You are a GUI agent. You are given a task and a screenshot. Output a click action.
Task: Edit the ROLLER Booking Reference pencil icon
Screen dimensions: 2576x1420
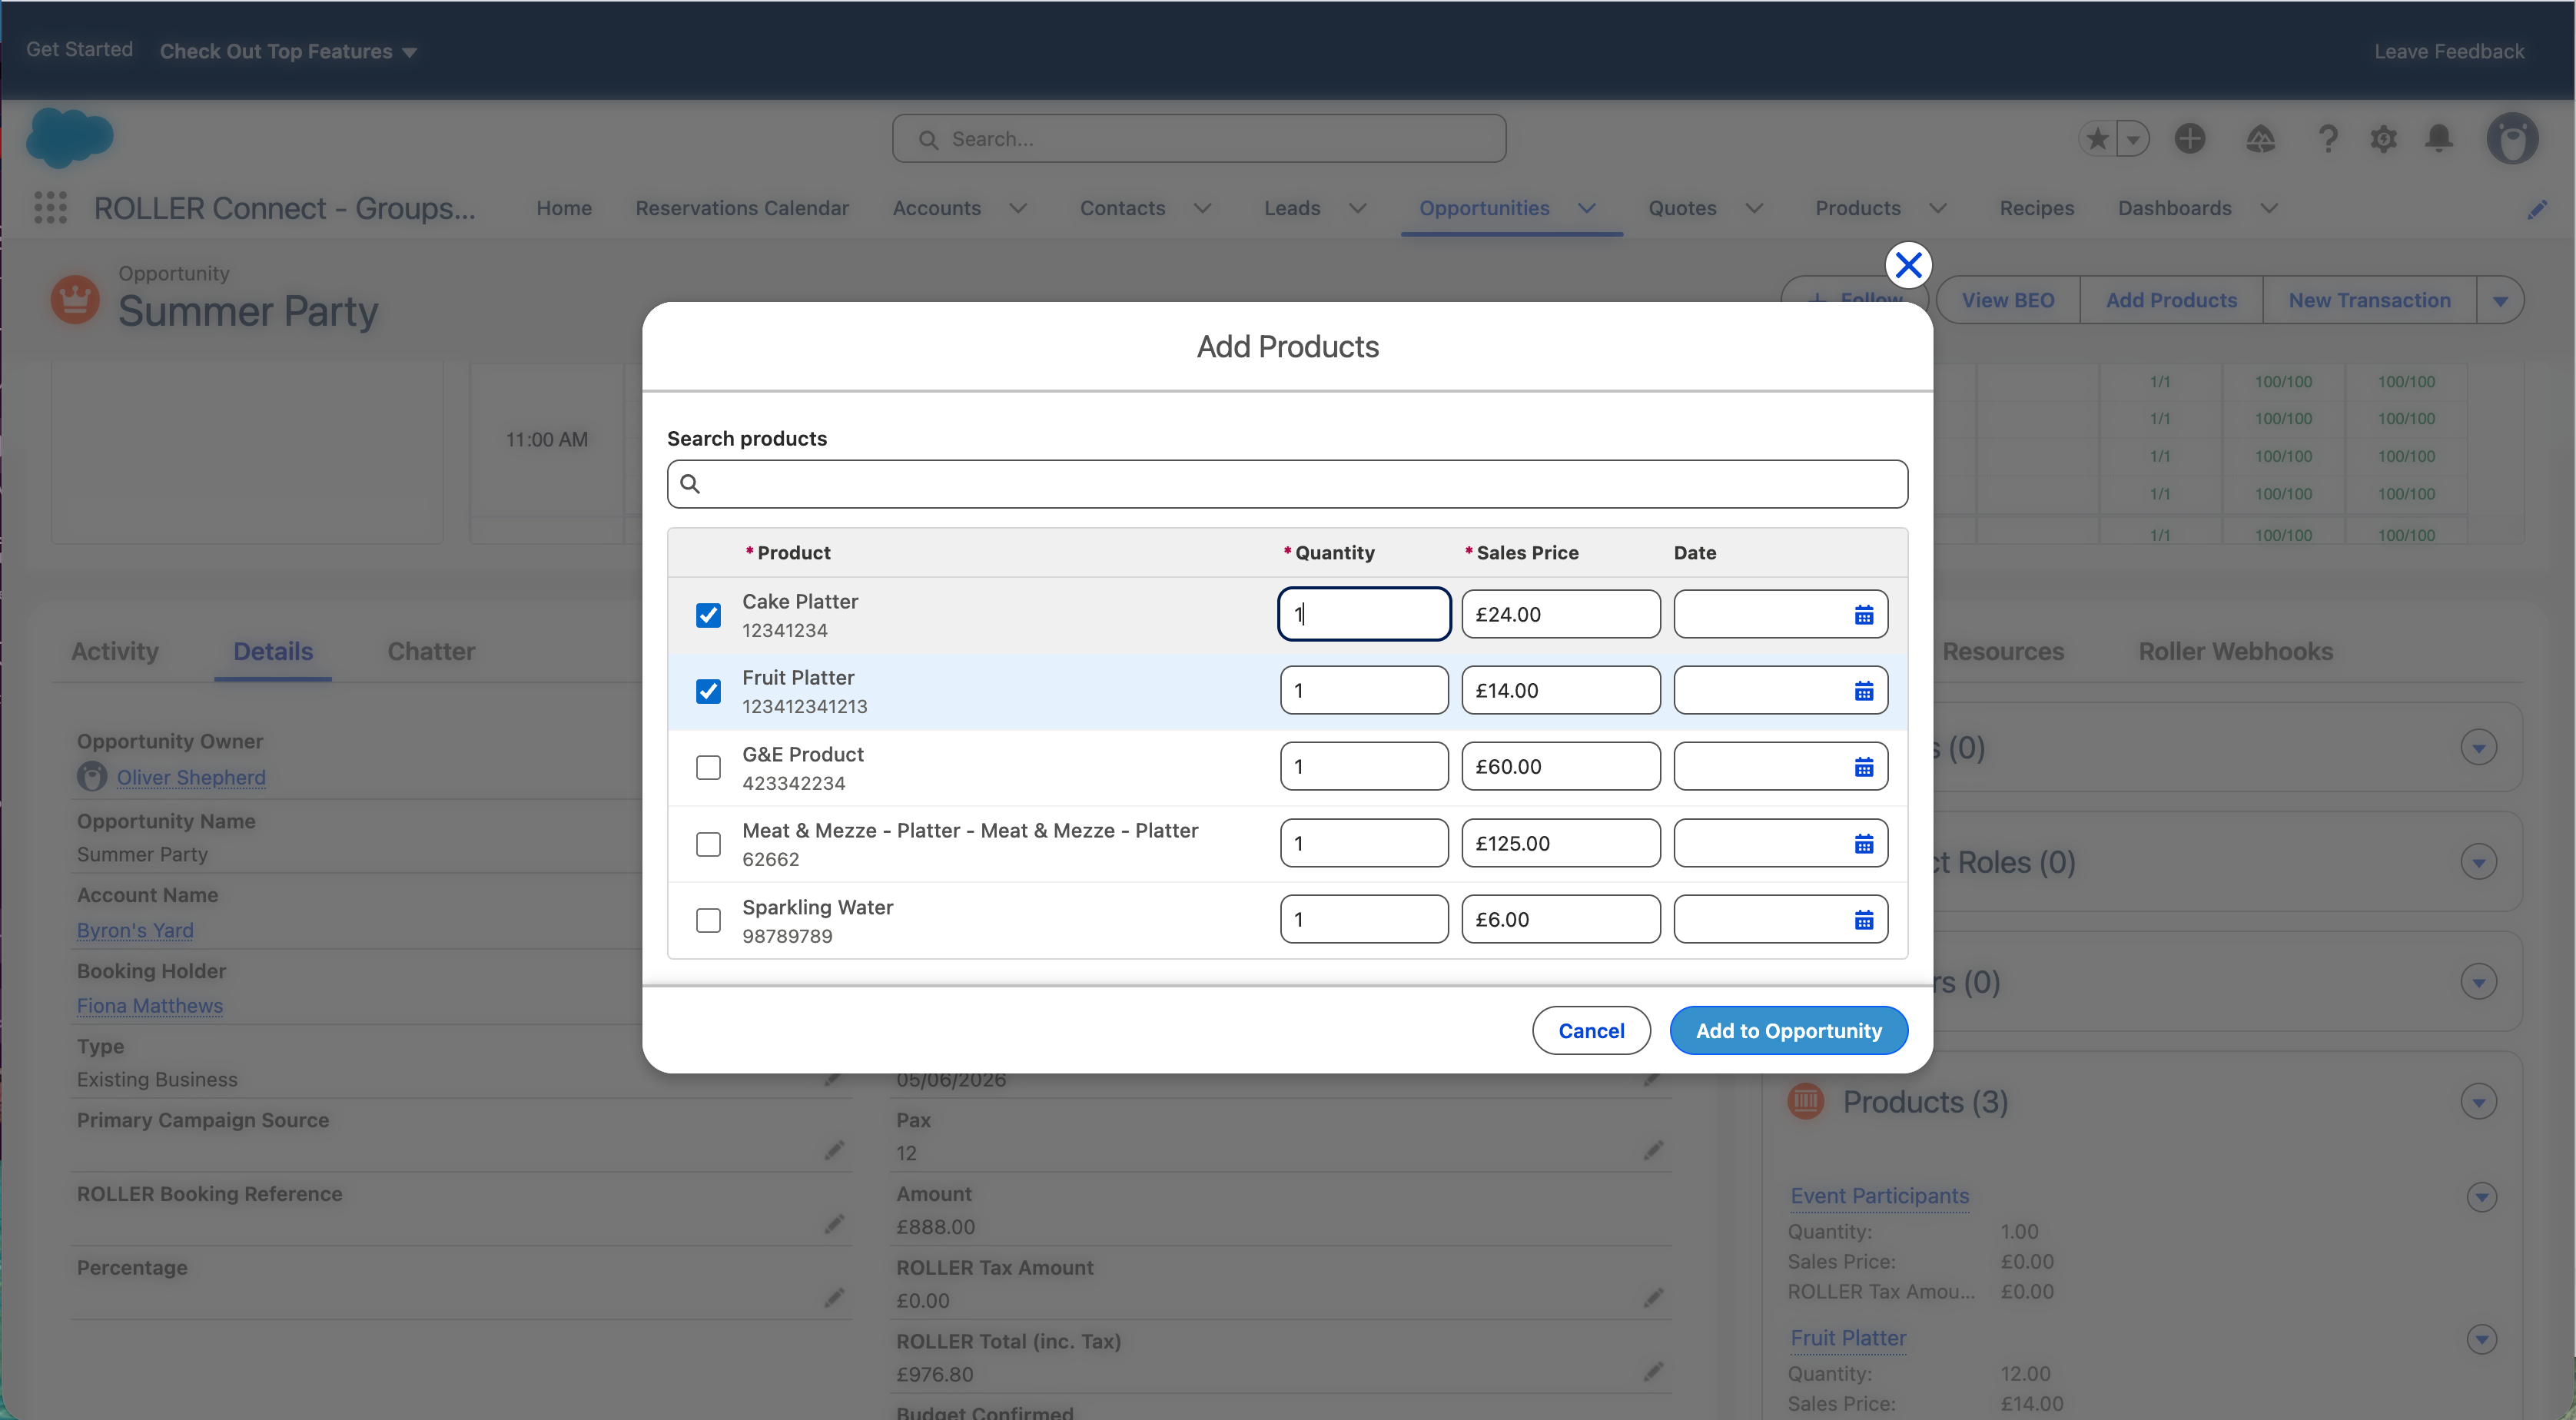pyautogui.click(x=834, y=1224)
